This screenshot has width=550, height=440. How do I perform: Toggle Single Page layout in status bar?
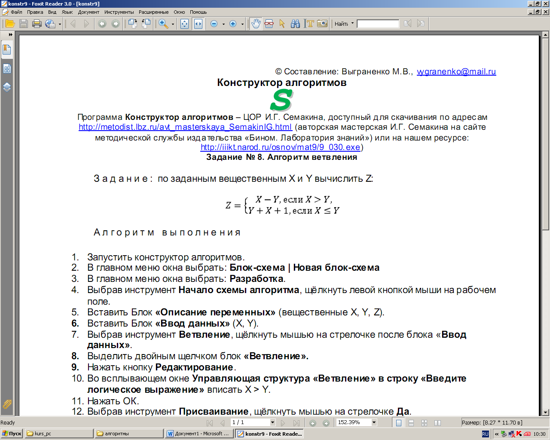pyautogui.click(x=399, y=423)
